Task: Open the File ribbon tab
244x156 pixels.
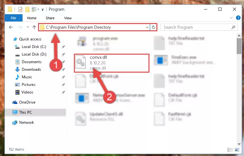Action: pyautogui.click(x=14, y=18)
